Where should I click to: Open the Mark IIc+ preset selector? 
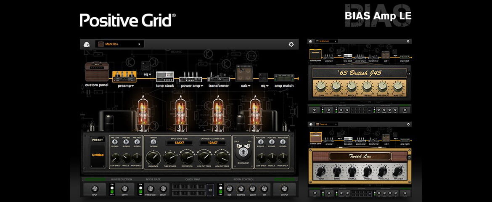119,44
